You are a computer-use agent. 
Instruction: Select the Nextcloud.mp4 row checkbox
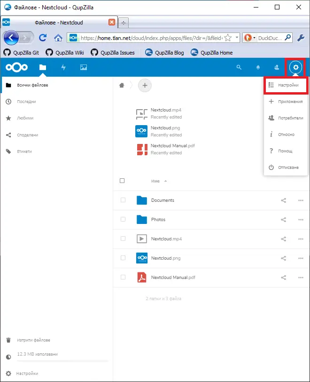click(x=123, y=239)
